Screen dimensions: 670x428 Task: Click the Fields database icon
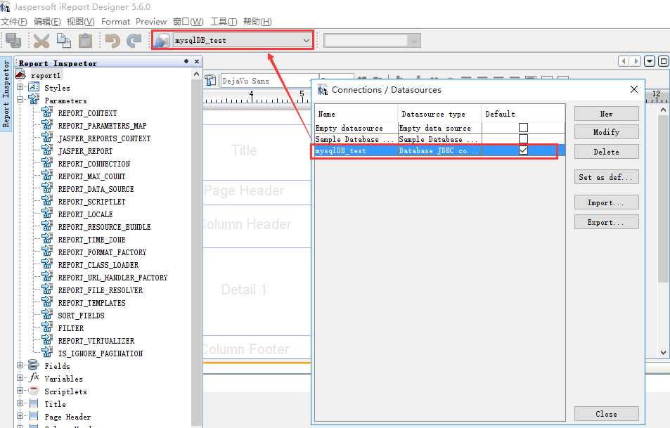[33, 365]
